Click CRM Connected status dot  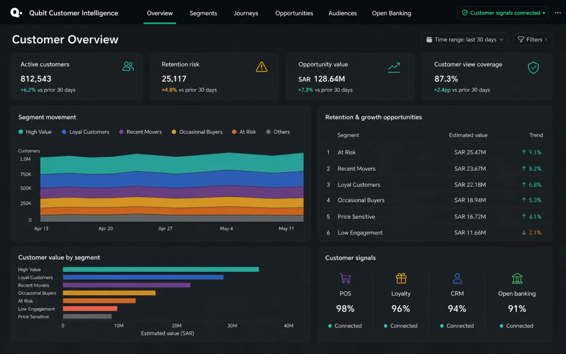[x=442, y=326]
